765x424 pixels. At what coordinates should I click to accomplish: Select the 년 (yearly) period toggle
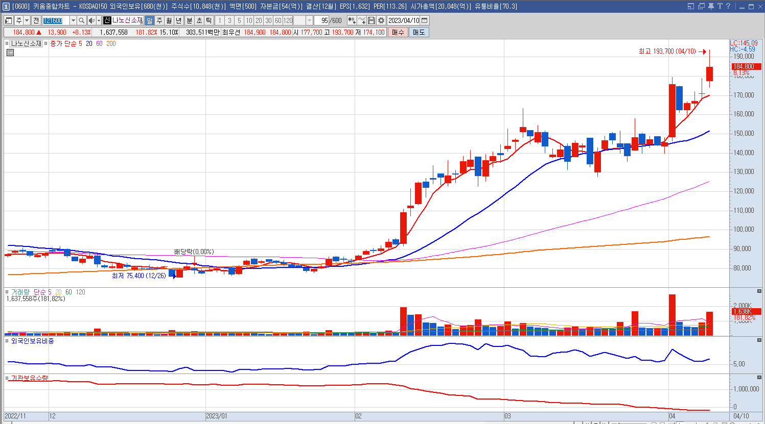pos(179,20)
